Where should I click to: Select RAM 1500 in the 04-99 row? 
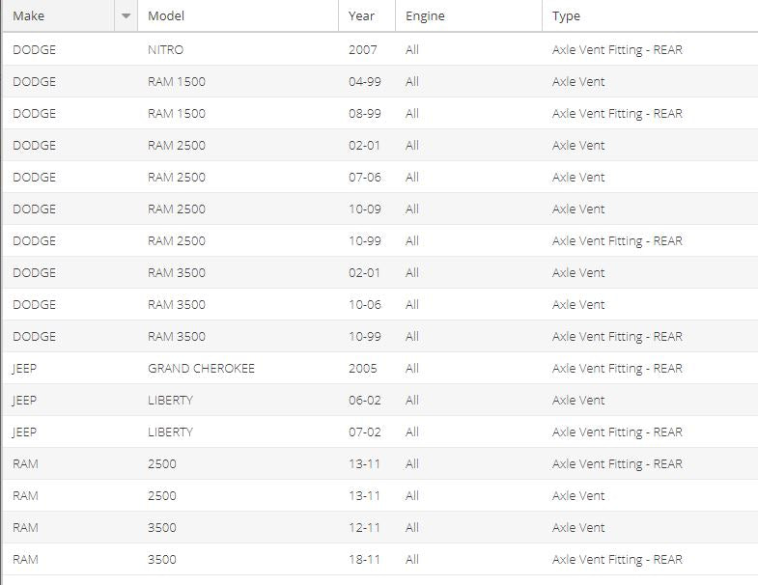click(x=177, y=82)
